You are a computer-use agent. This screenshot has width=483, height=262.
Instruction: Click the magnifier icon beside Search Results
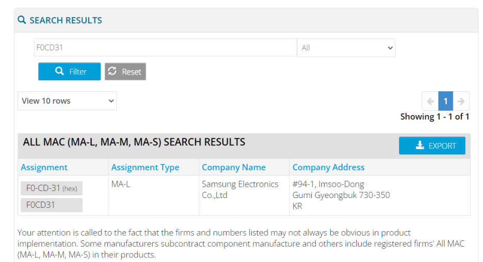coord(22,20)
